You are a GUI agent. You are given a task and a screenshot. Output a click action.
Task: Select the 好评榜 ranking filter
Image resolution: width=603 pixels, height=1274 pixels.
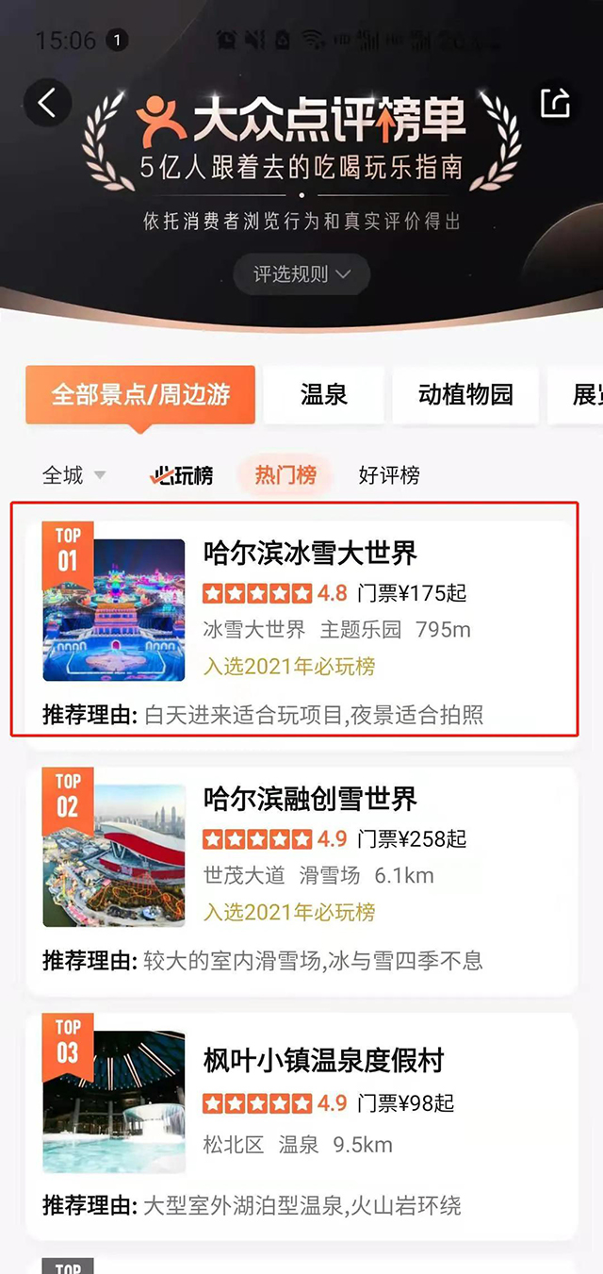pos(389,475)
